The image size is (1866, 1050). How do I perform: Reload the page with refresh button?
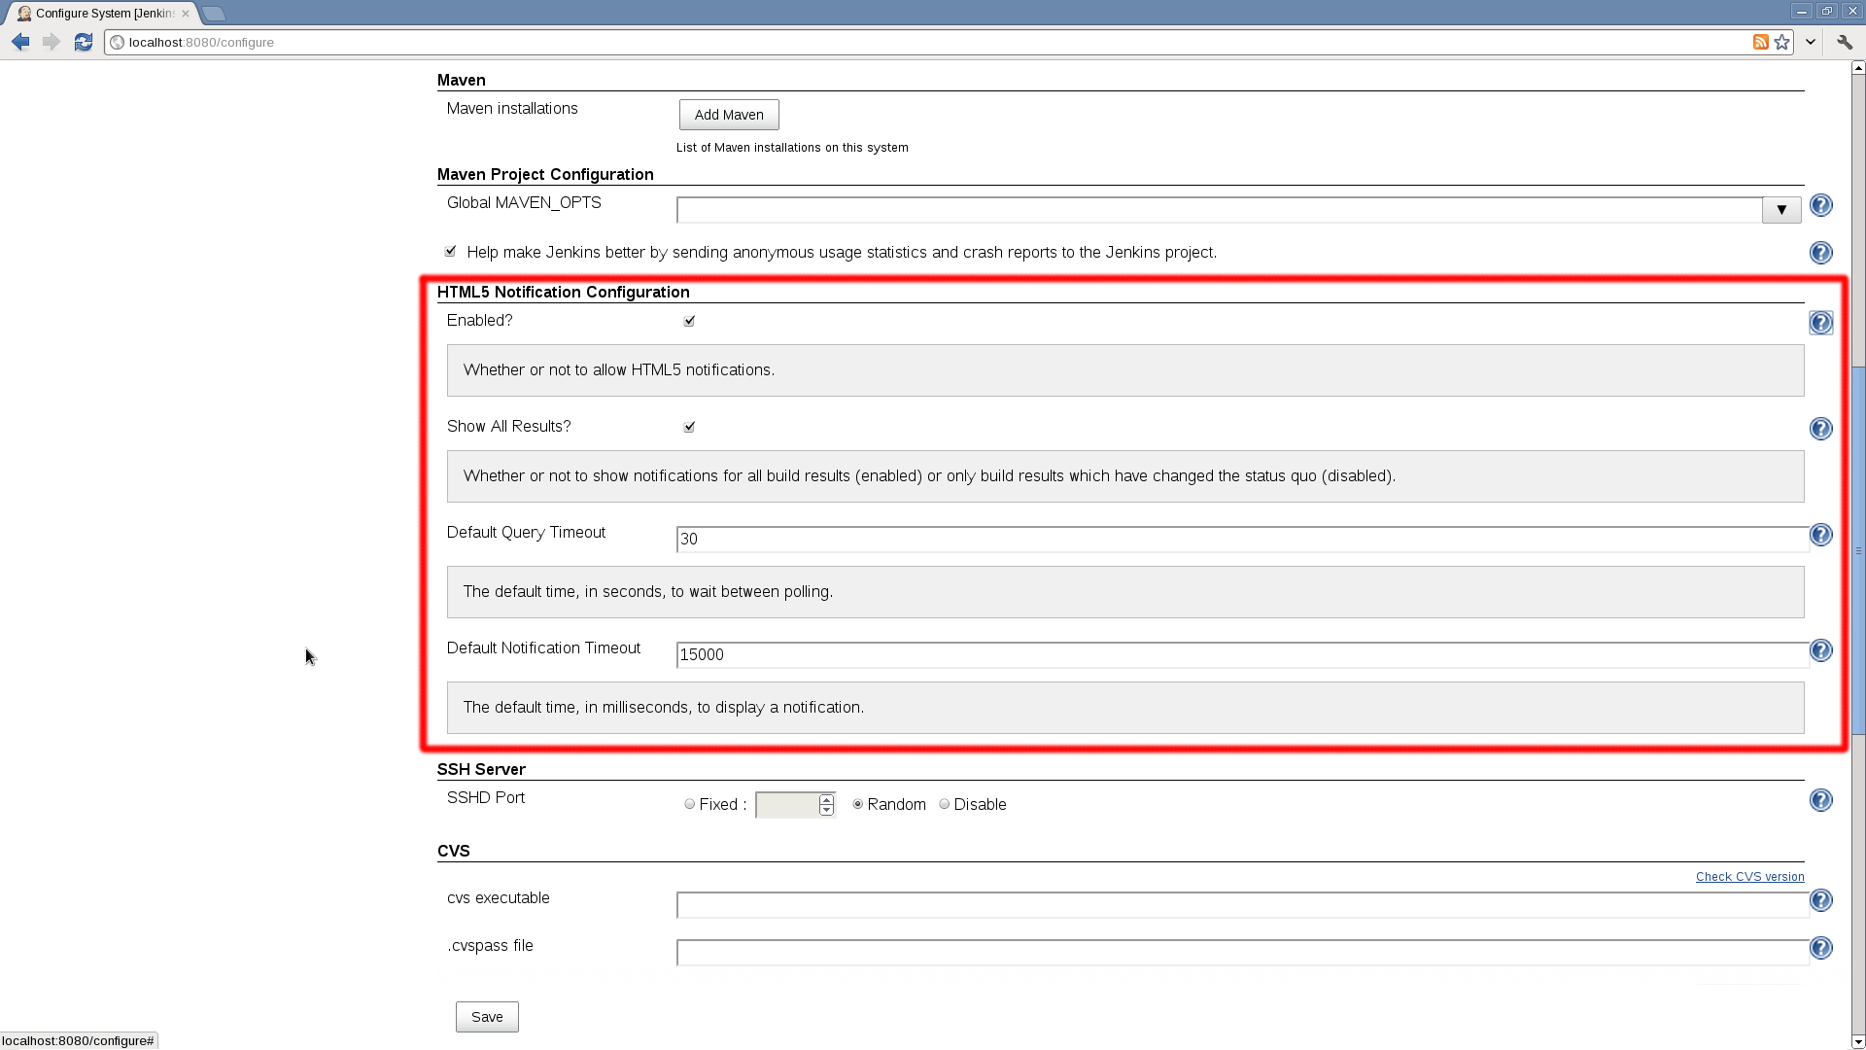[x=84, y=42]
